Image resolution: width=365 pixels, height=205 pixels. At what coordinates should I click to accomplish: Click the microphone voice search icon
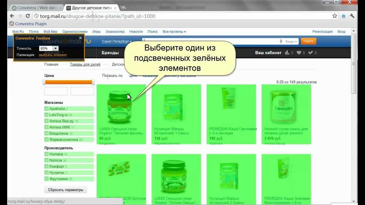click(x=281, y=41)
